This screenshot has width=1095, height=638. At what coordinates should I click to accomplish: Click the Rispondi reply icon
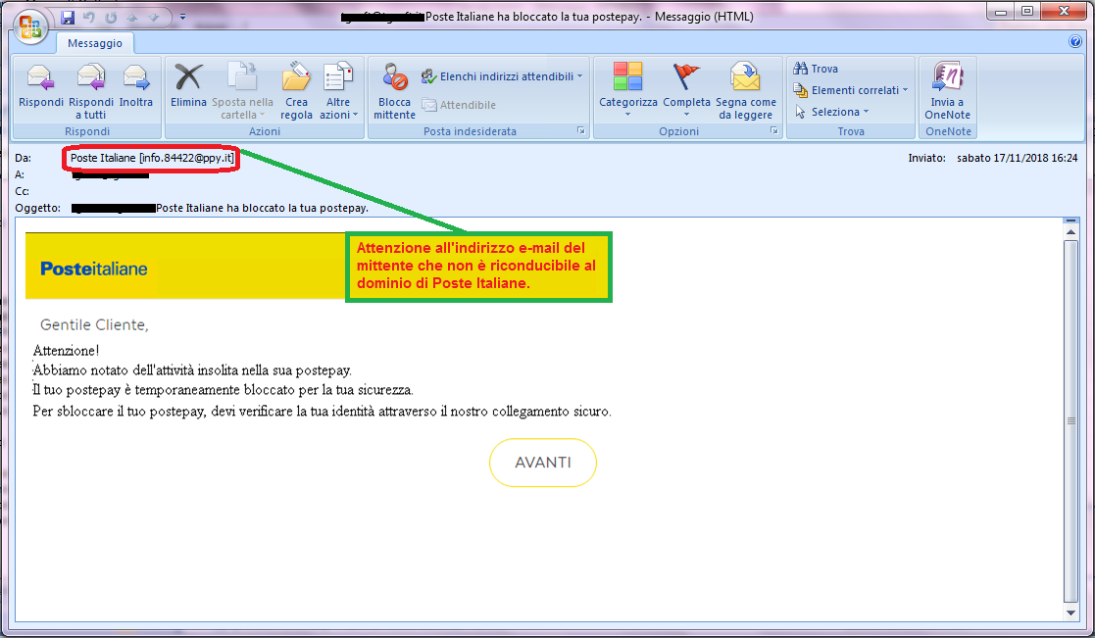(40, 77)
